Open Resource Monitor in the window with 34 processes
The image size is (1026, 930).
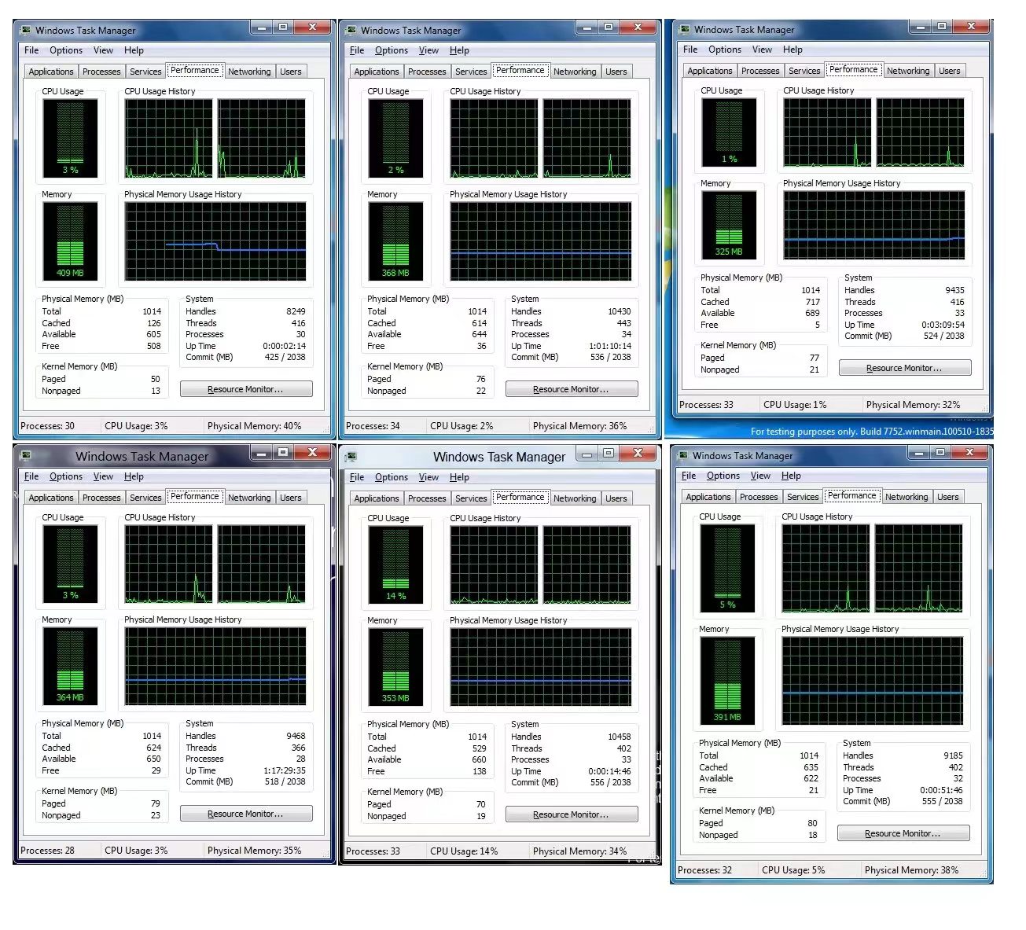click(572, 389)
